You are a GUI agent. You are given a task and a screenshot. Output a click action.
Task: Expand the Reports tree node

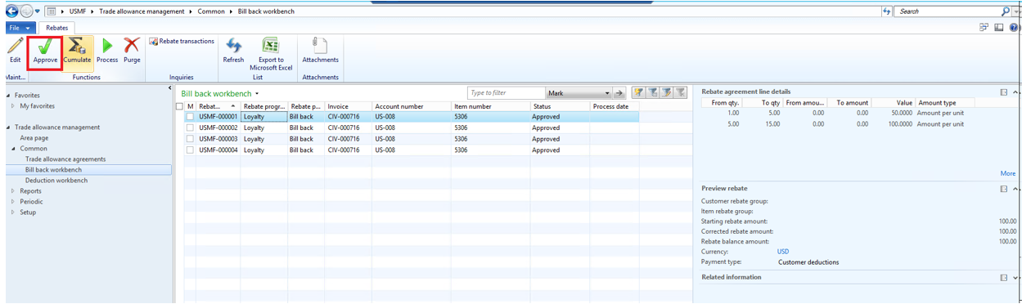[x=12, y=191]
